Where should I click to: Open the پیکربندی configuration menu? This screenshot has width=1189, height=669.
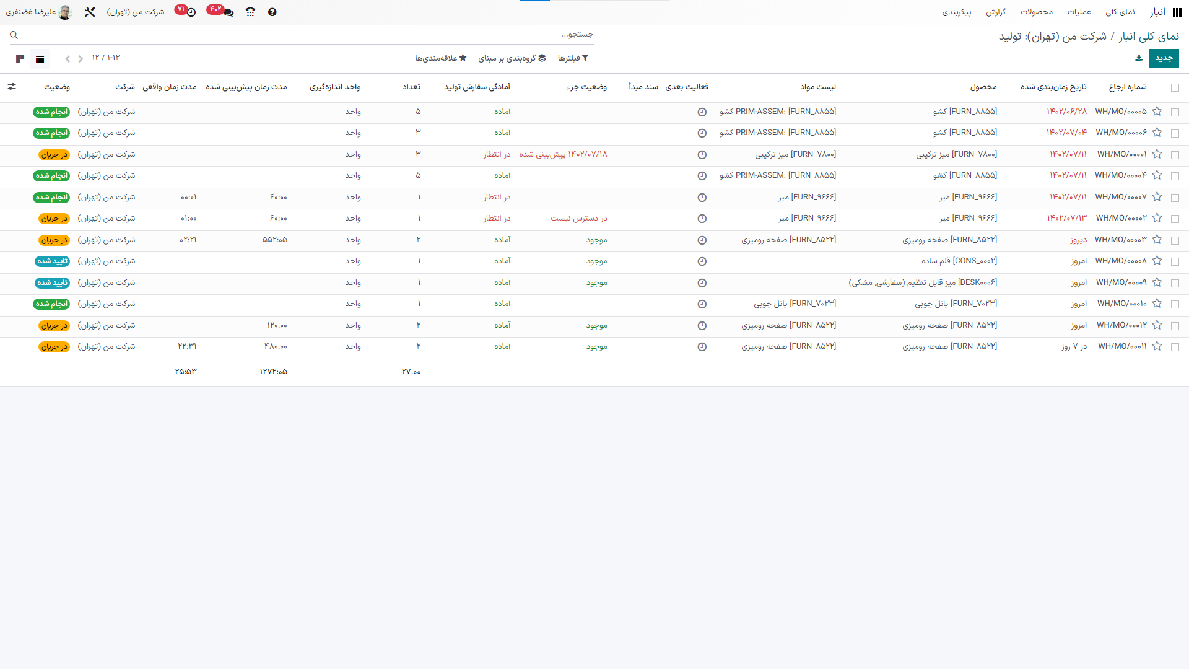tap(956, 12)
